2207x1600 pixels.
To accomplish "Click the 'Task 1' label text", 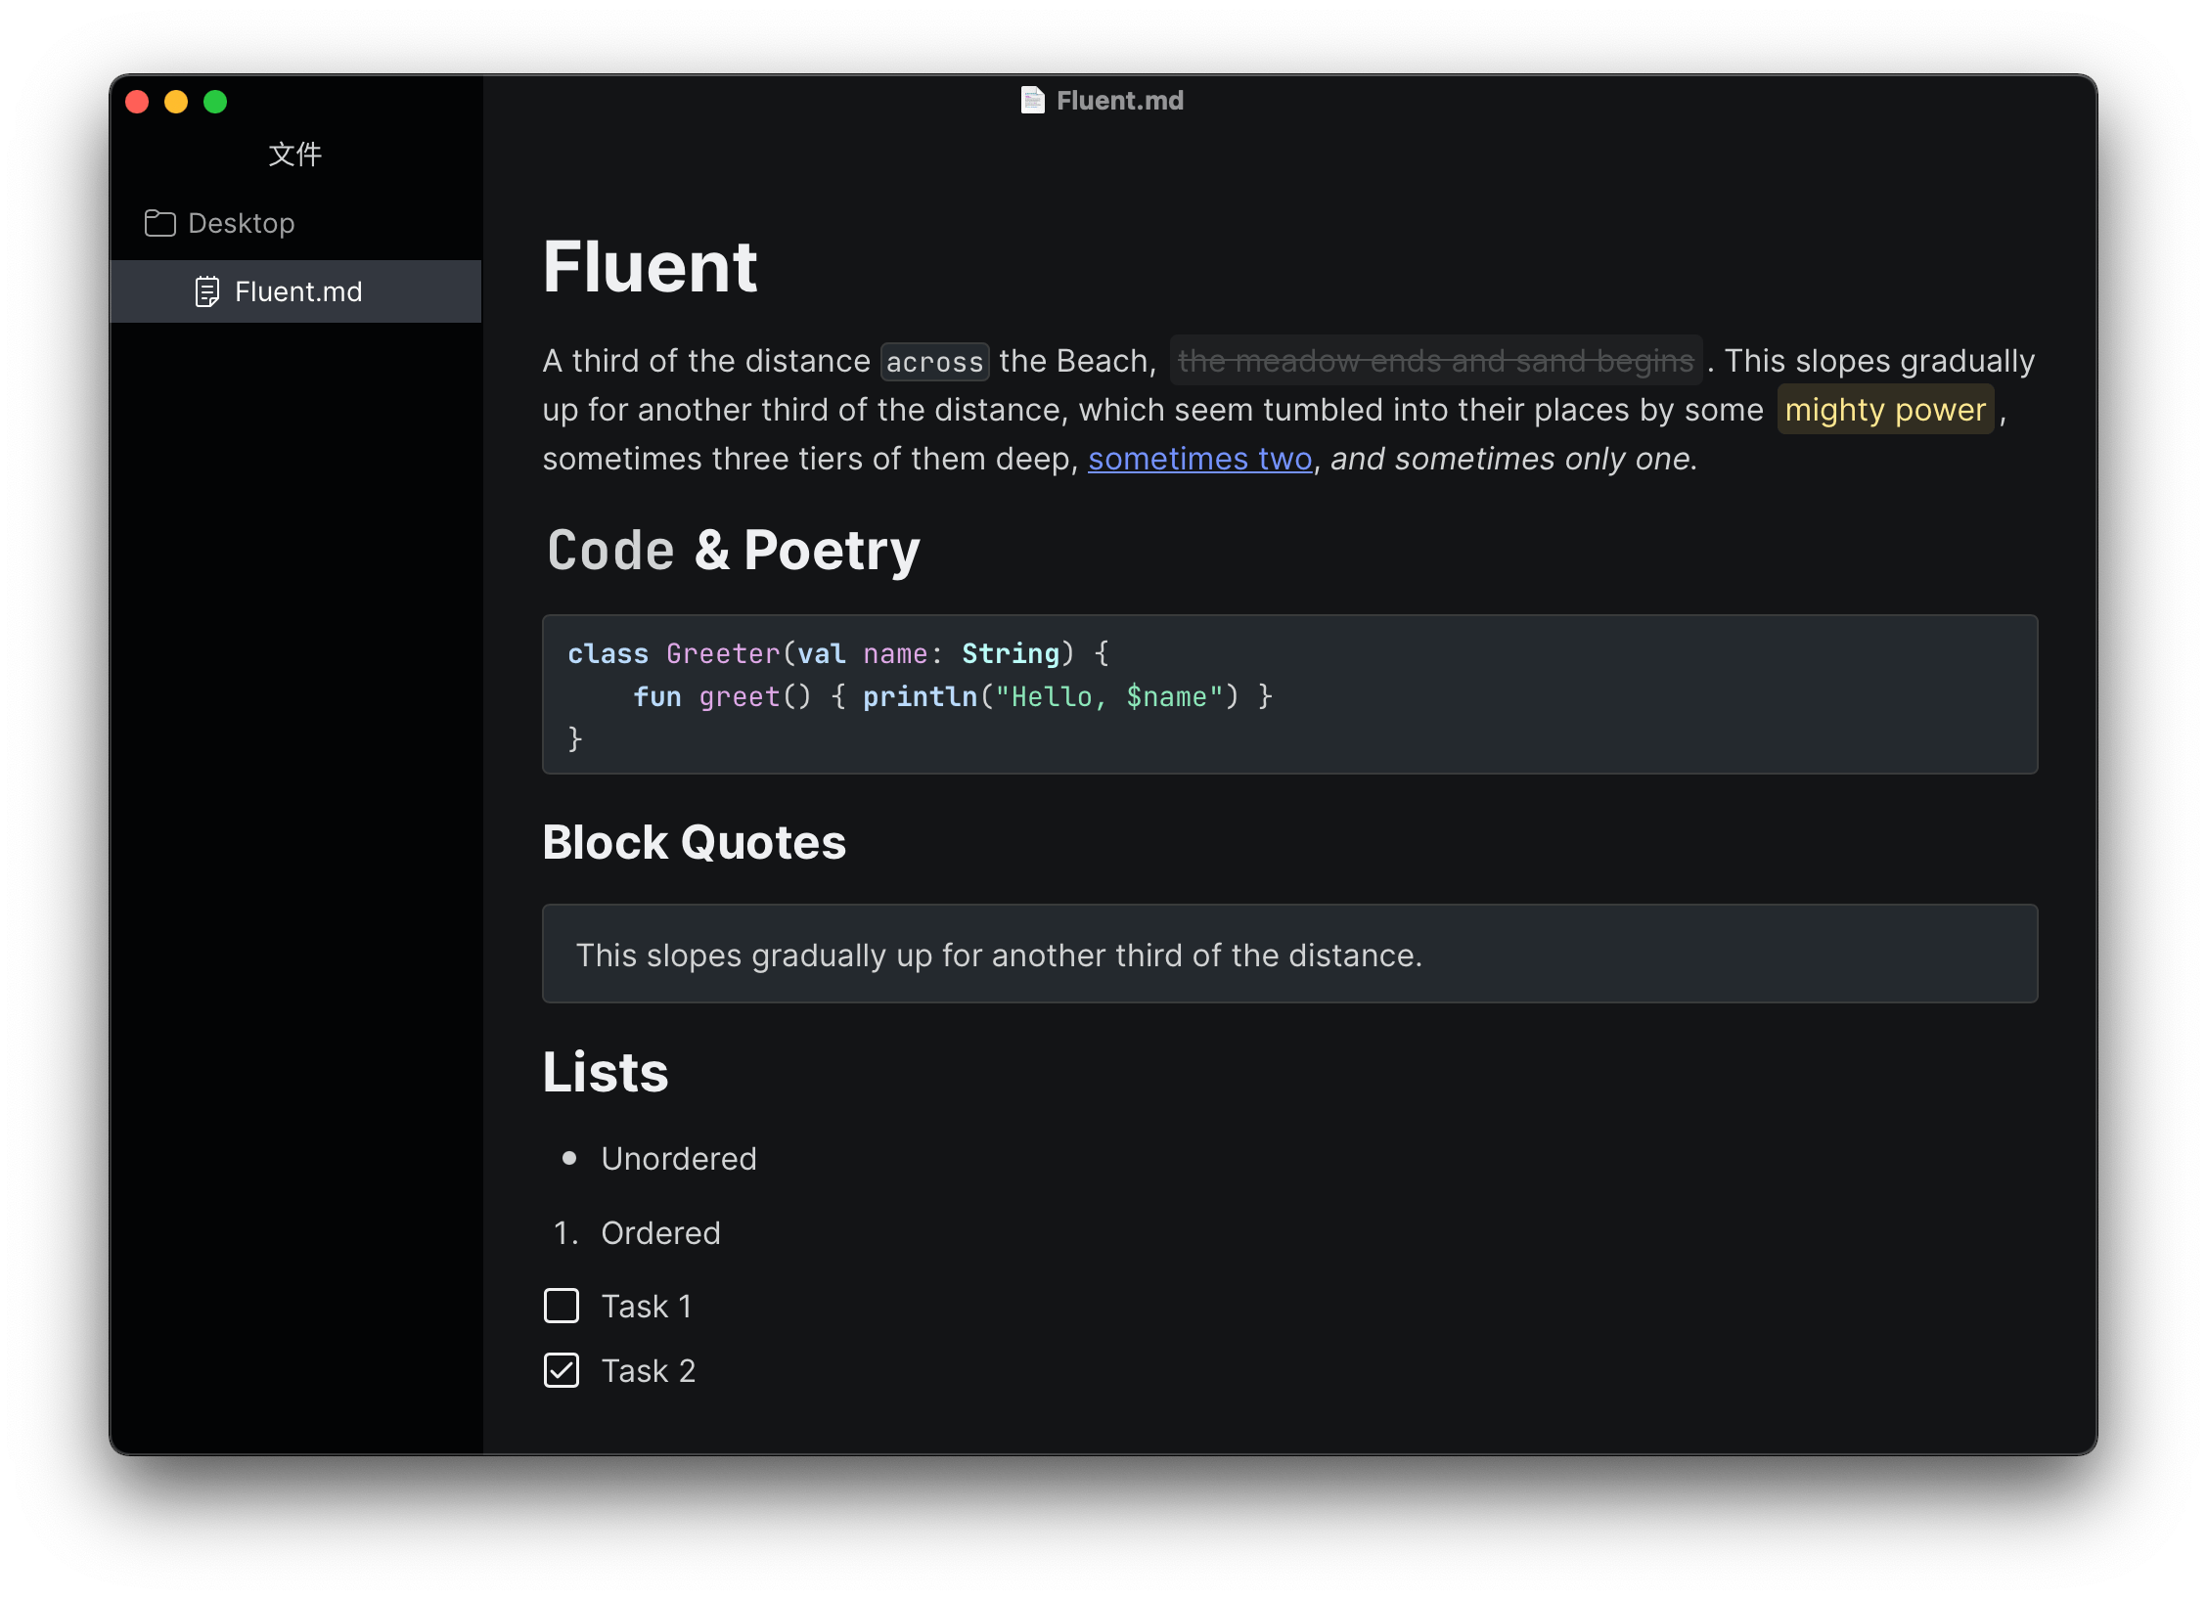I will [646, 1307].
